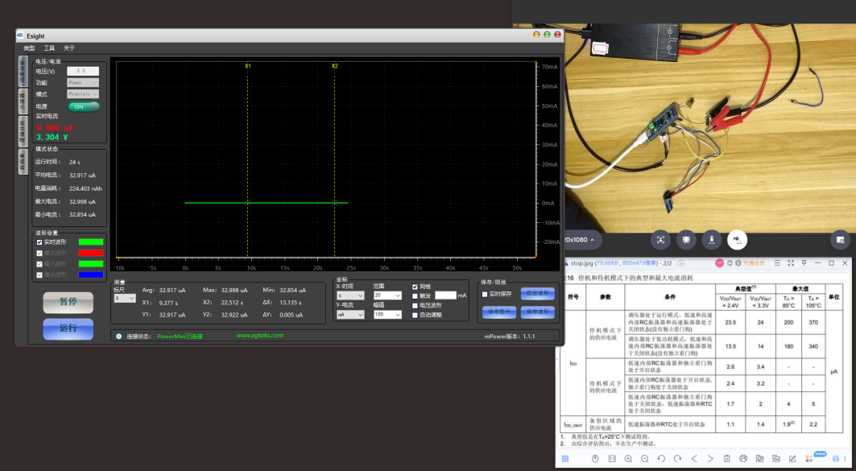Open the 标尺 ruler dropdown

pyautogui.click(x=124, y=298)
